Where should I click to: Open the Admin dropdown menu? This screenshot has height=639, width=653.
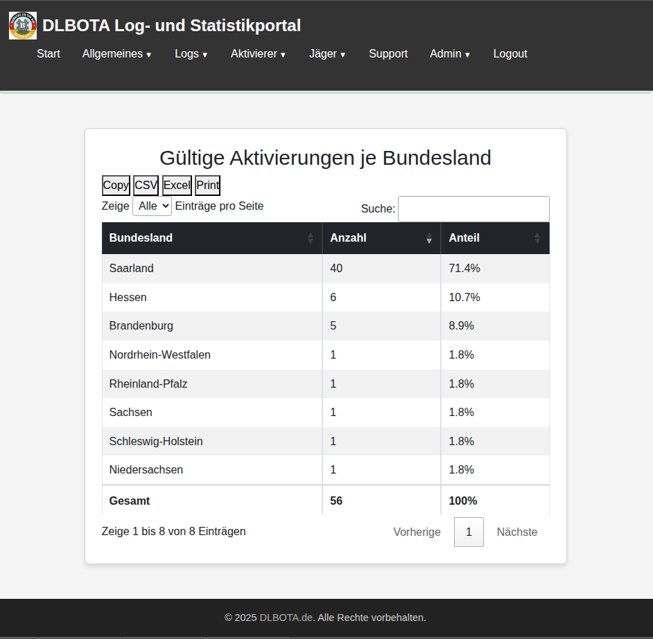[x=450, y=54]
